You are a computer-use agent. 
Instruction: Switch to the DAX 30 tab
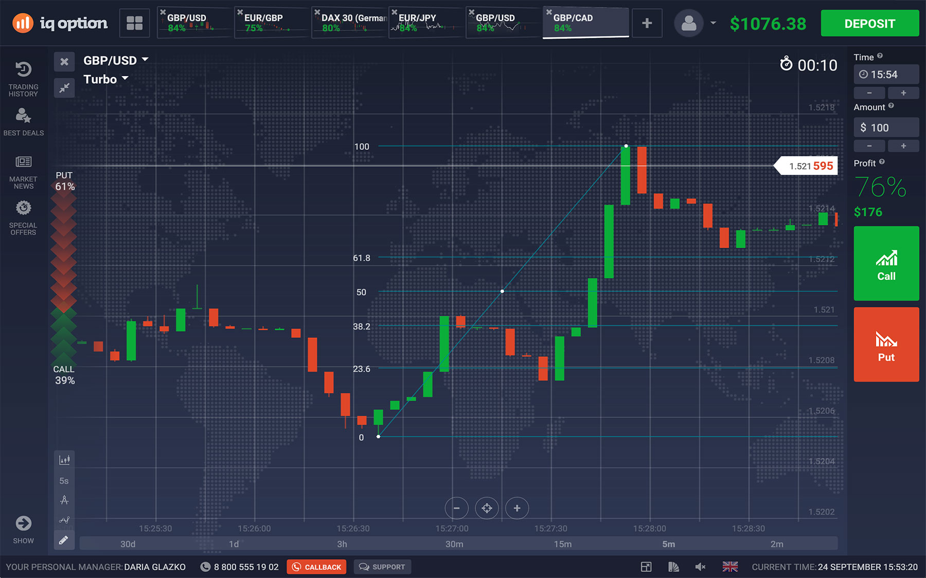coord(349,23)
